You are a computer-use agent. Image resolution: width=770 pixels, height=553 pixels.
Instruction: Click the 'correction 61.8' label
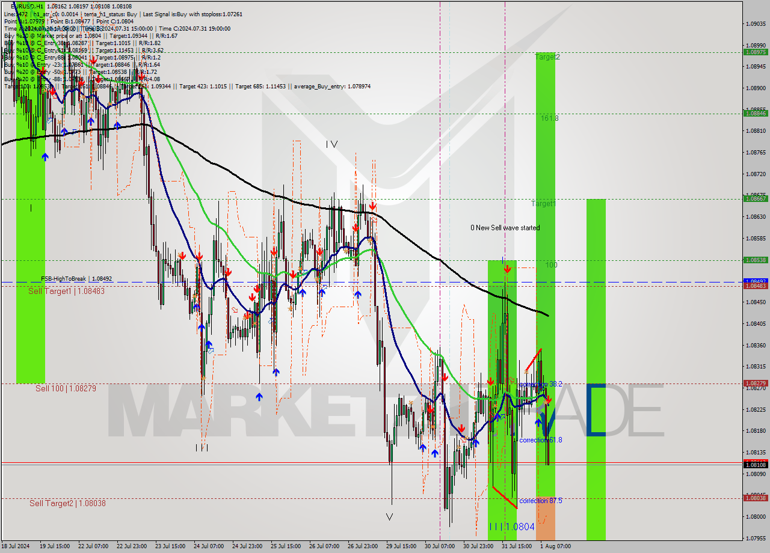point(541,440)
